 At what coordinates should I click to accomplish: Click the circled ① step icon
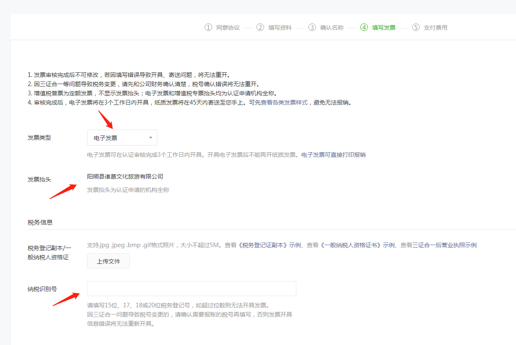(x=208, y=27)
